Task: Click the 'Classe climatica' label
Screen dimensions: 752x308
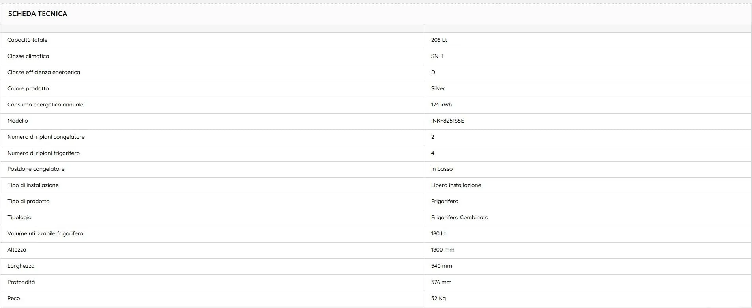Action: (x=28, y=56)
